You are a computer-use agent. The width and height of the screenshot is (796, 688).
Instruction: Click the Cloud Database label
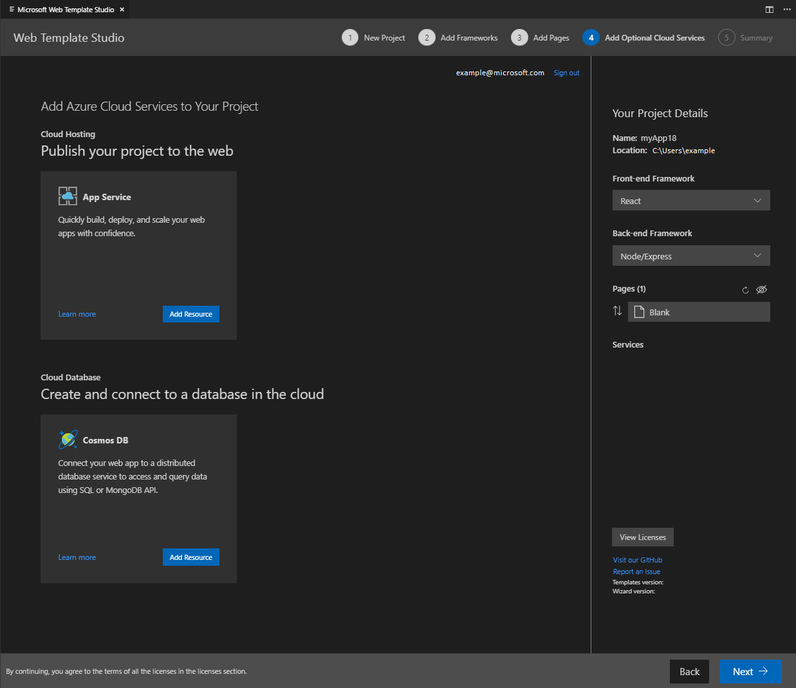tap(71, 377)
